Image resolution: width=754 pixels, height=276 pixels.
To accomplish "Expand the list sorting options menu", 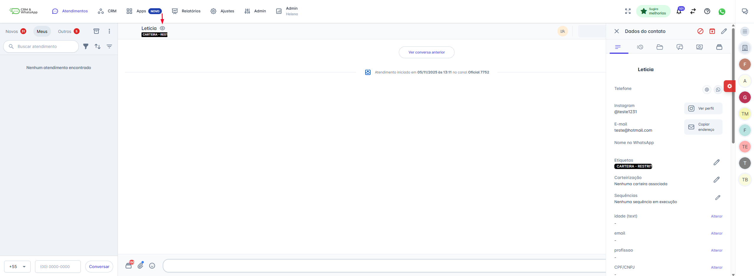I will pyautogui.click(x=109, y=46).
